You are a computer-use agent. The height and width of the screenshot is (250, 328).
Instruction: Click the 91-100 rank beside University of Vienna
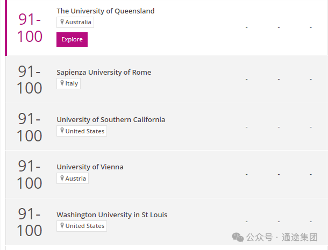(29, 175)
